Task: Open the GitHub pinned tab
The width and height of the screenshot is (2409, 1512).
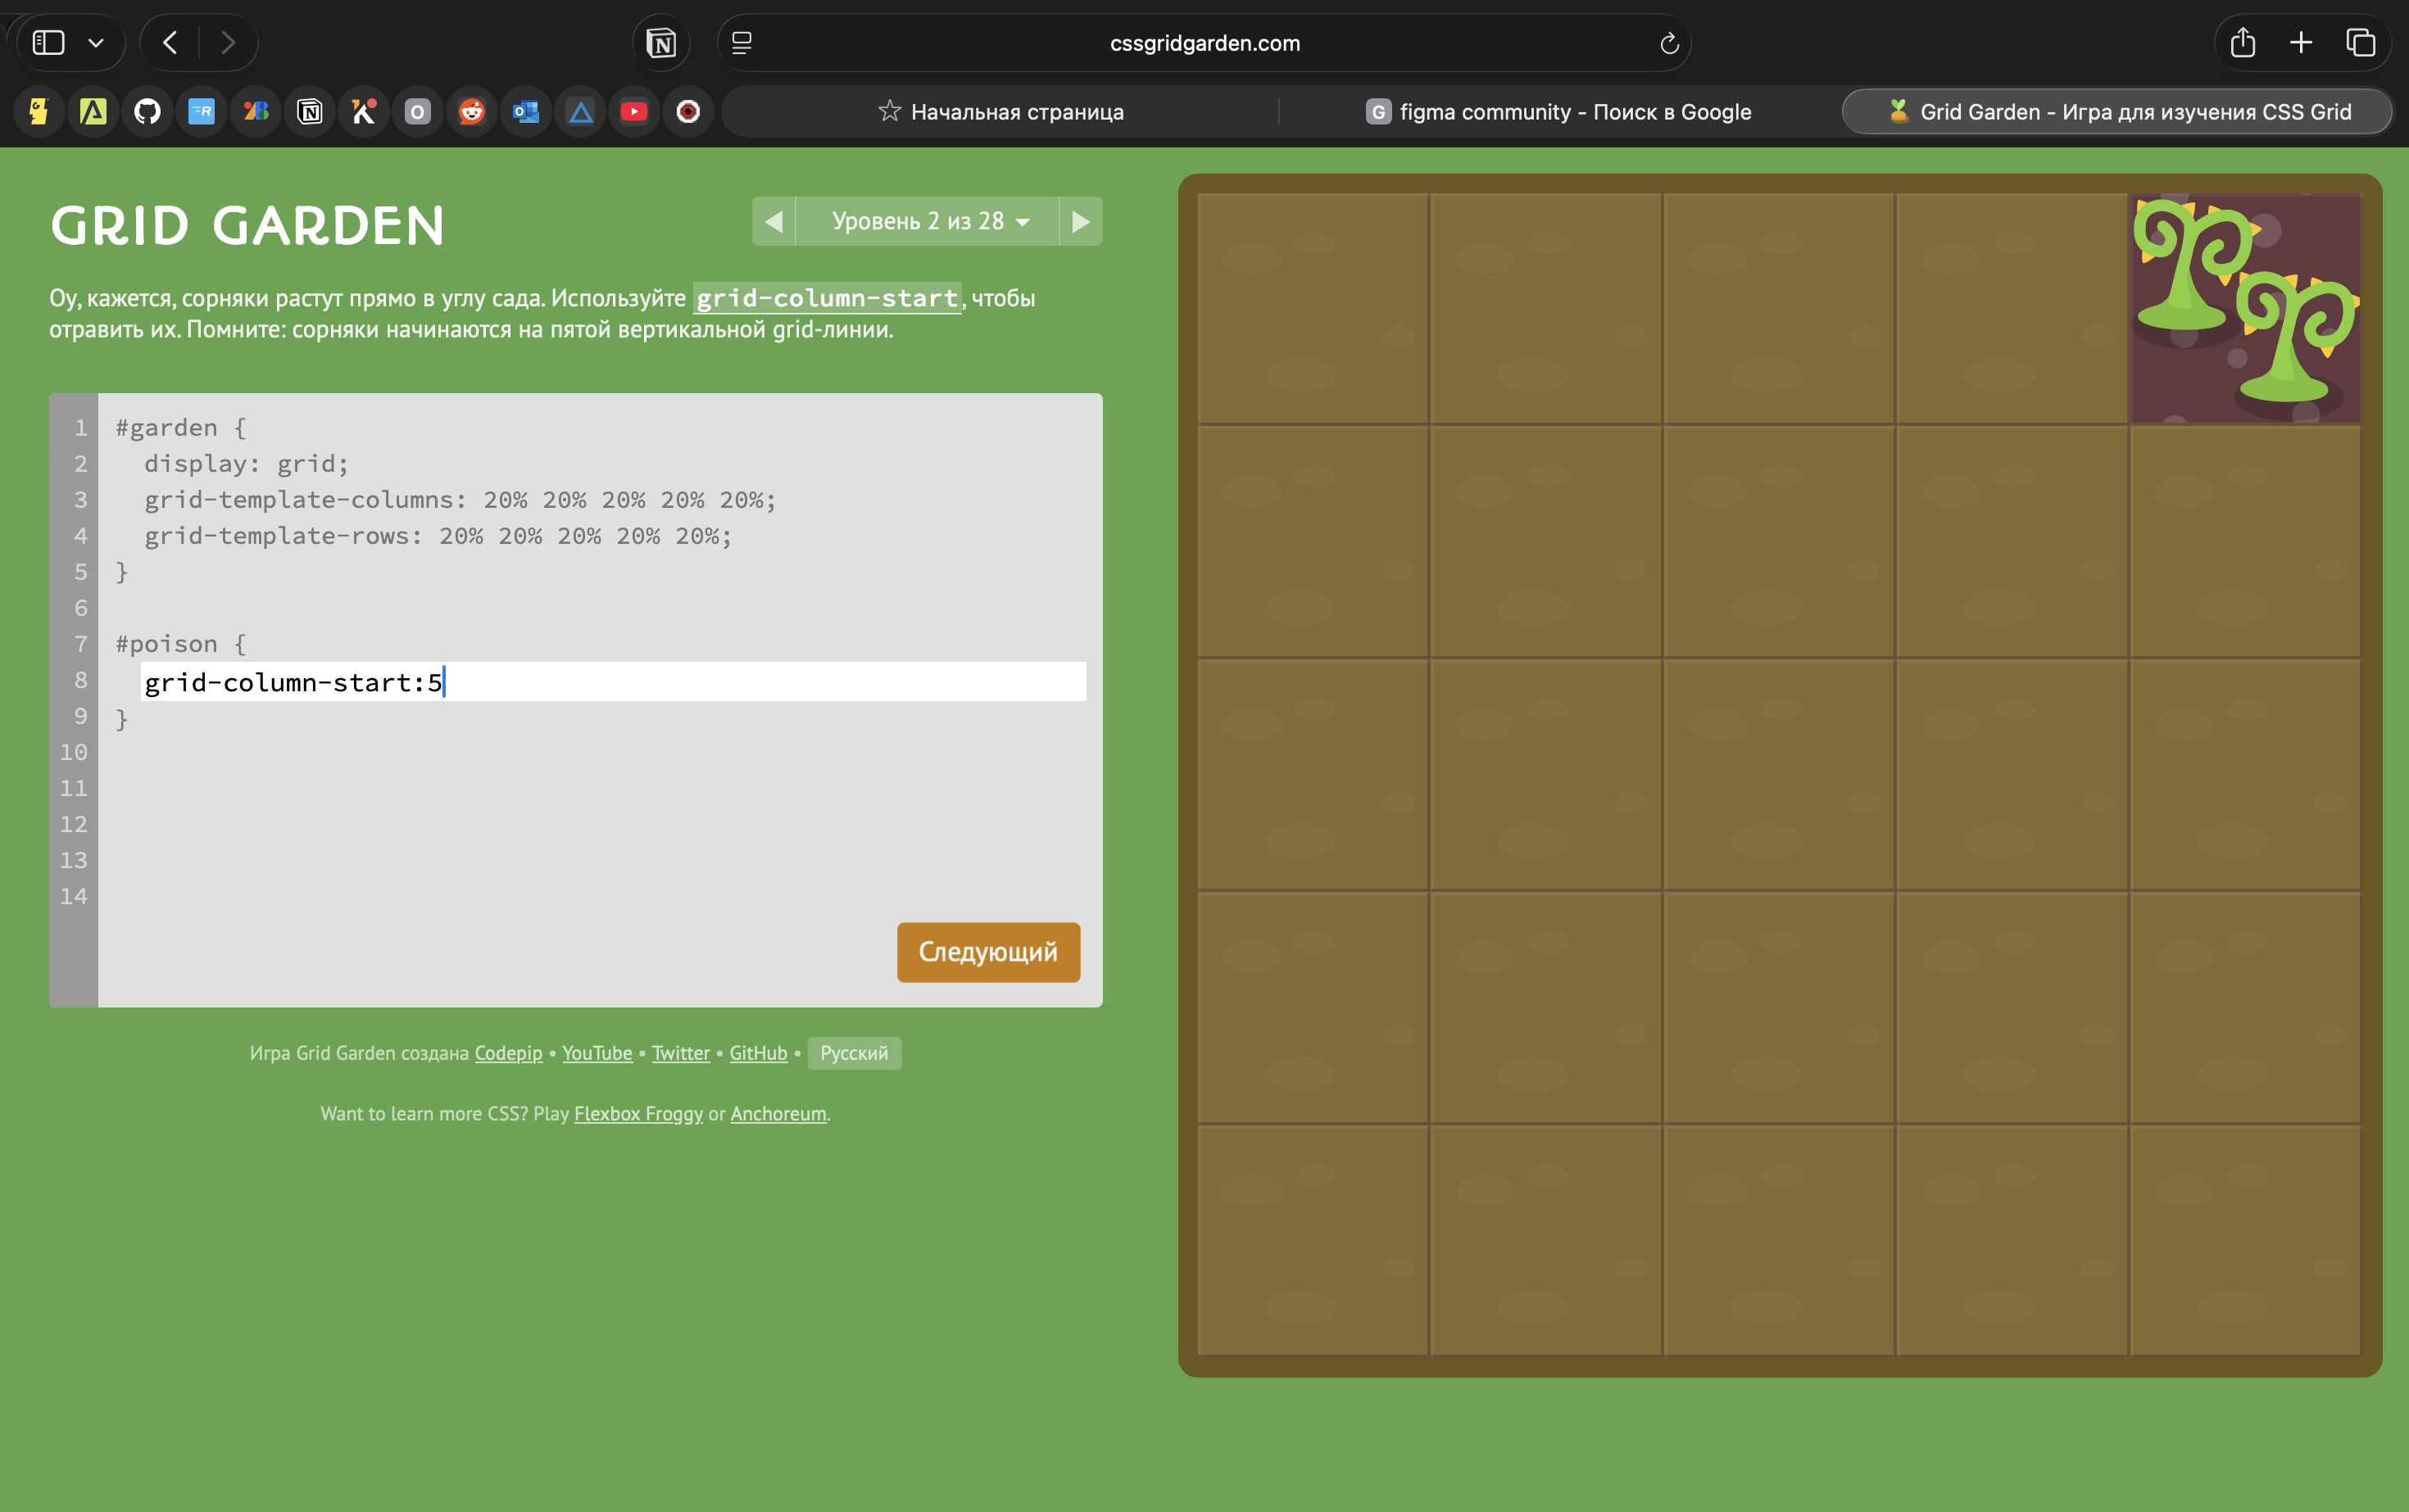Action: click(148, 112)
